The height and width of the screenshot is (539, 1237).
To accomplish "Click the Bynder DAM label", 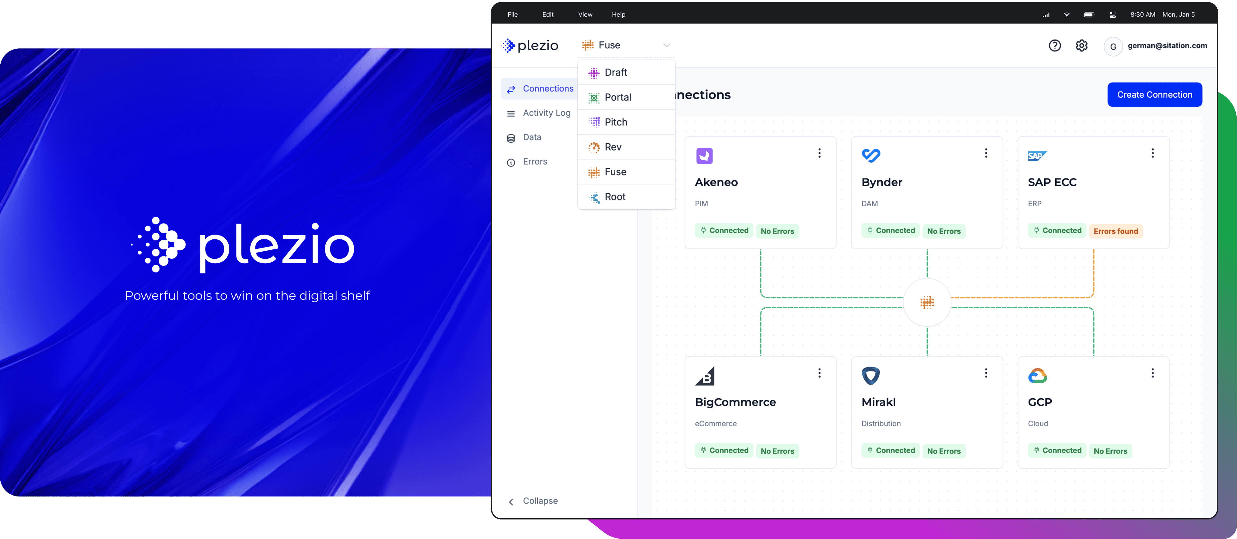I will point(869,204).
